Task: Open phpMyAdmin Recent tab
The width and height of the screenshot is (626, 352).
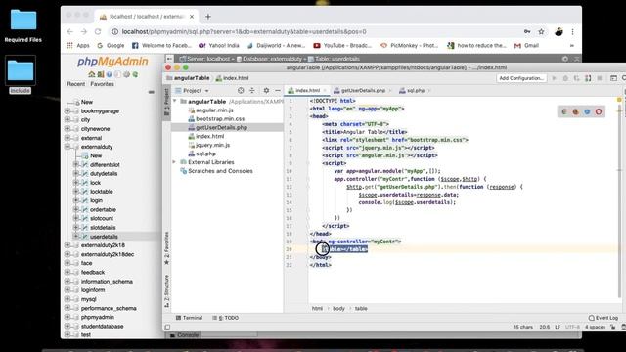Action: (x=76, y=84)
